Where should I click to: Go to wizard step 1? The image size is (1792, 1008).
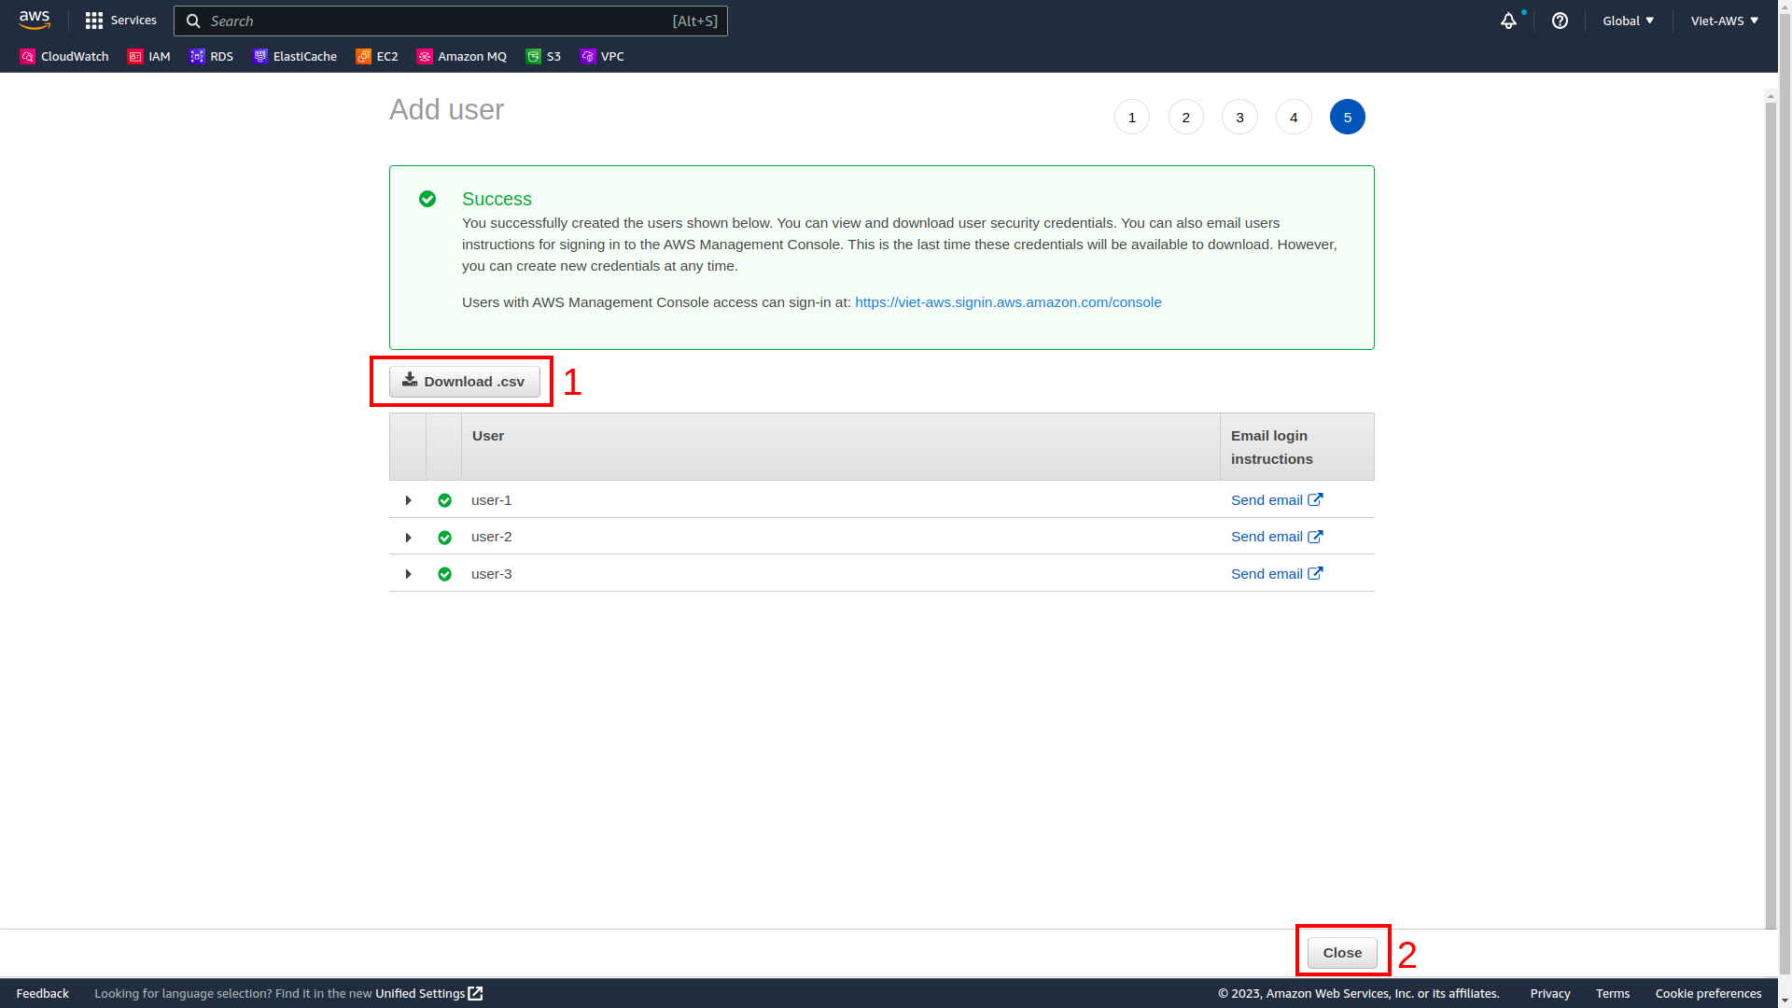click(1132, 117)
